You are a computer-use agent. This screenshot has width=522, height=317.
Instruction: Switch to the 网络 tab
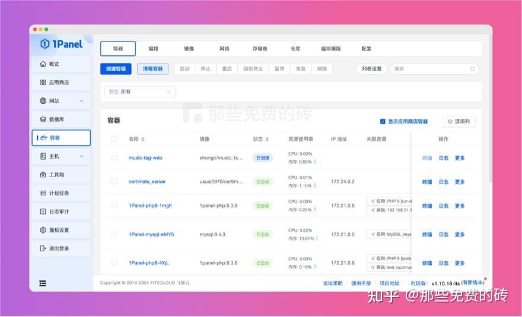[224, 49]
